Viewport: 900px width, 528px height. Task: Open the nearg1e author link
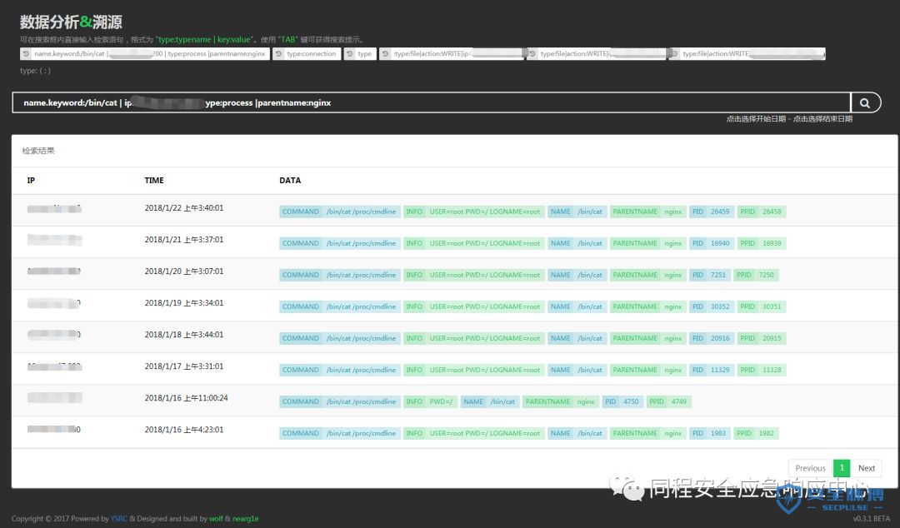coord(246,519)
